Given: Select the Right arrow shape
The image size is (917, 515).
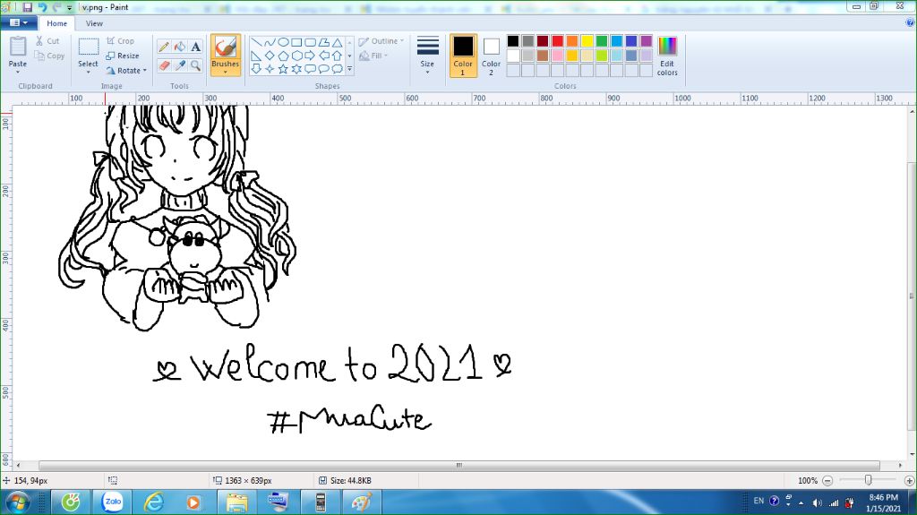Looking at the screenshot, I should point(310,56).
